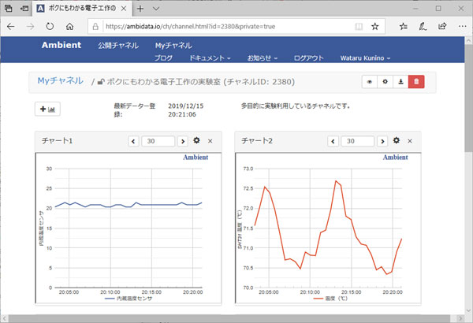Viewport: 473px width, 323px height.
Task: Toggle channel visibility with eye icon
Action: [x=370, y=82]
